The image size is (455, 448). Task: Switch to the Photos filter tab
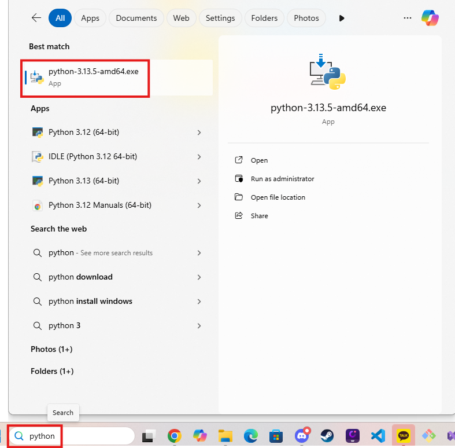(306, 18)
